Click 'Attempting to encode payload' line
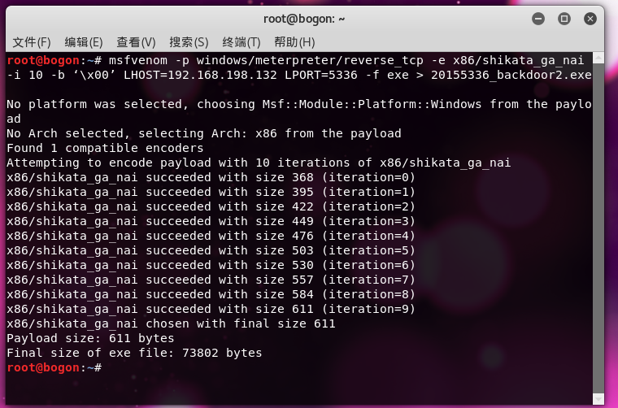This screenshot has height=408, width=618. coord(259,163)
